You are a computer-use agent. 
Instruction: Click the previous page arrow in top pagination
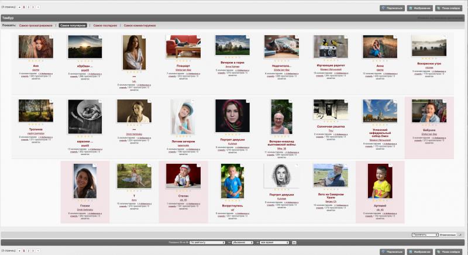tap(19, 7)
